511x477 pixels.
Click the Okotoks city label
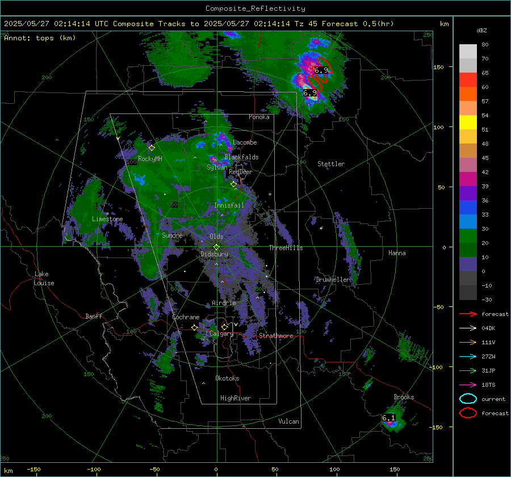tap(227, 378)
